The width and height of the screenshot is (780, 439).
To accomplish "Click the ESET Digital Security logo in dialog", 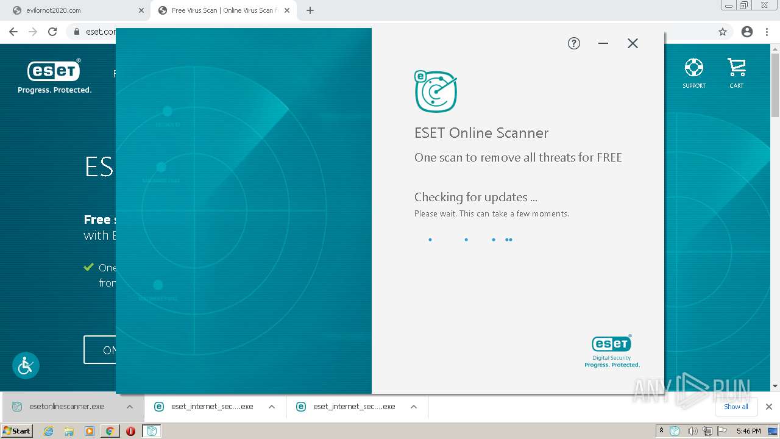I will pos(612,351).
